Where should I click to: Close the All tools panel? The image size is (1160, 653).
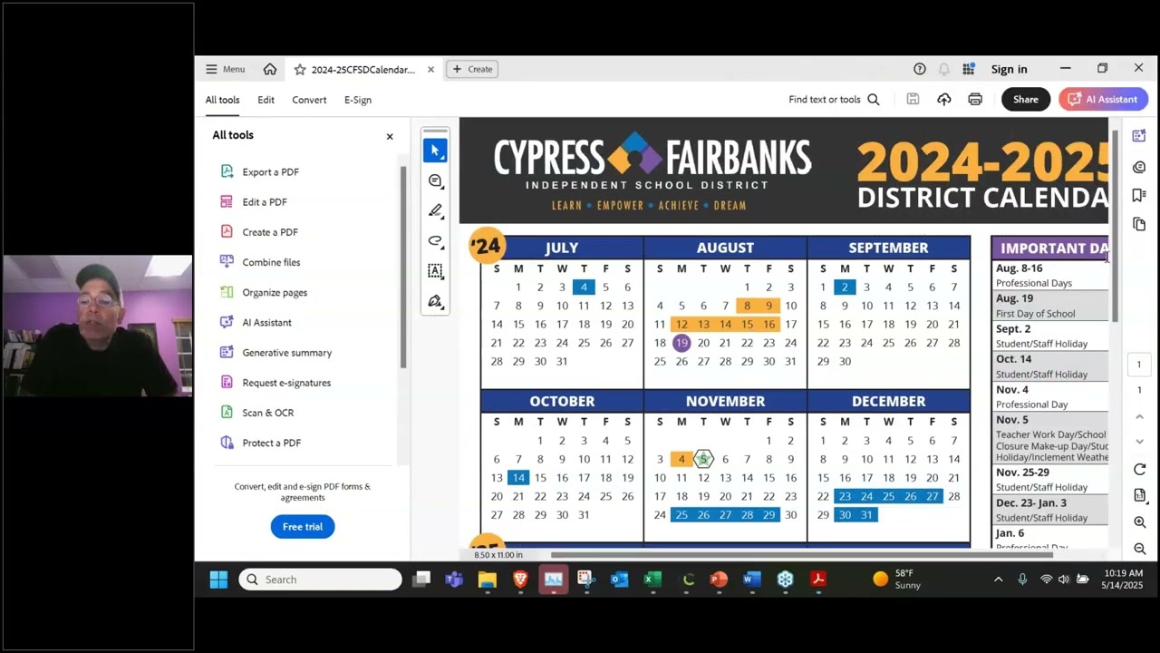[390, 136]
